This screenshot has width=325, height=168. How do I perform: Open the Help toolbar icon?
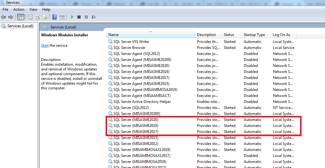coord(54,17)
